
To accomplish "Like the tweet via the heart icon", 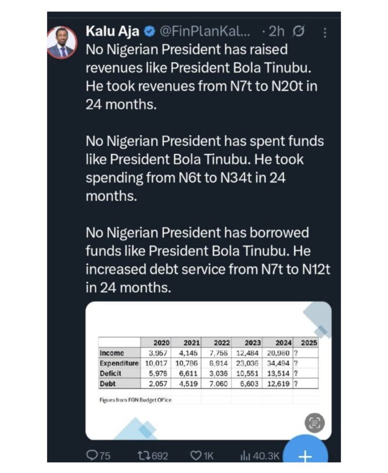I will 202,455.
